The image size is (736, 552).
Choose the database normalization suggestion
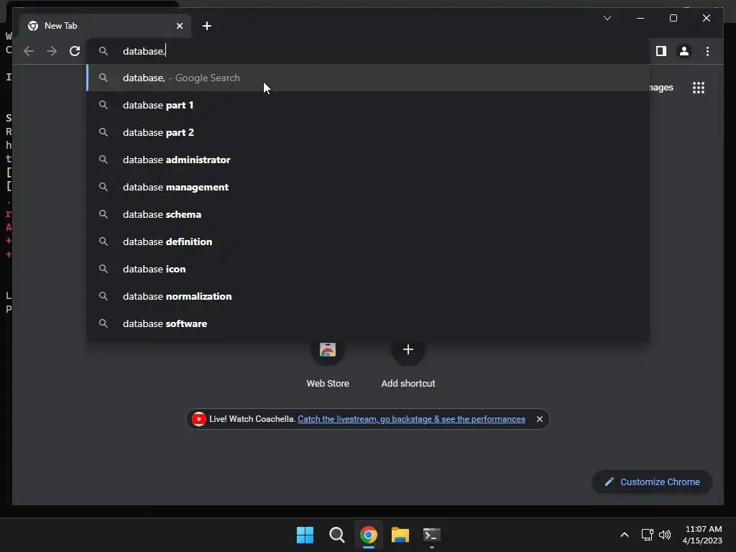[368, 296]
